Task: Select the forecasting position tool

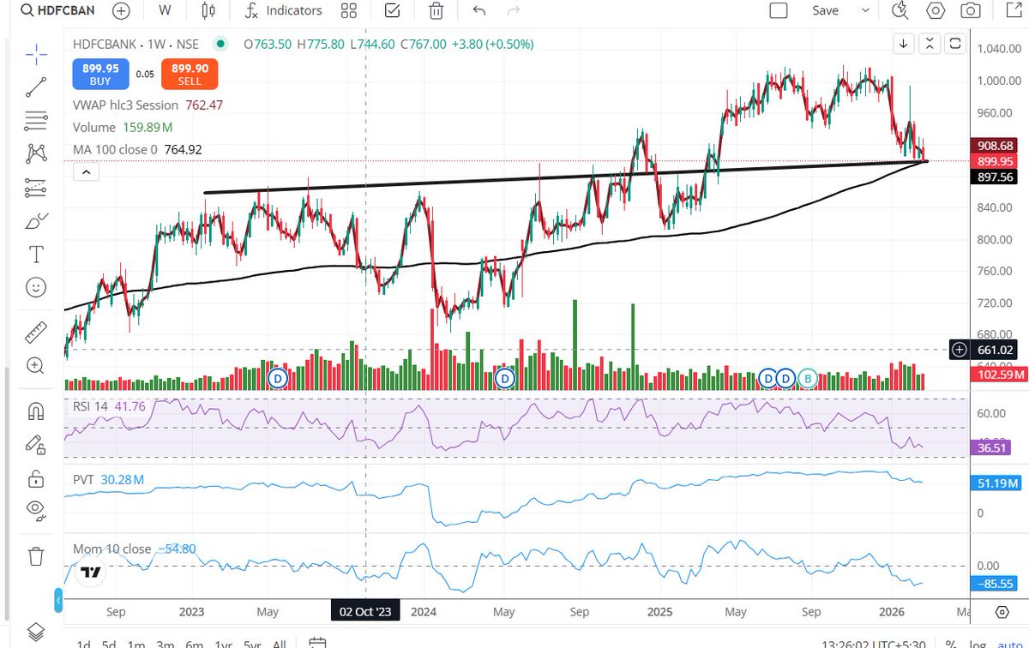Action: (x=36, y=187)
